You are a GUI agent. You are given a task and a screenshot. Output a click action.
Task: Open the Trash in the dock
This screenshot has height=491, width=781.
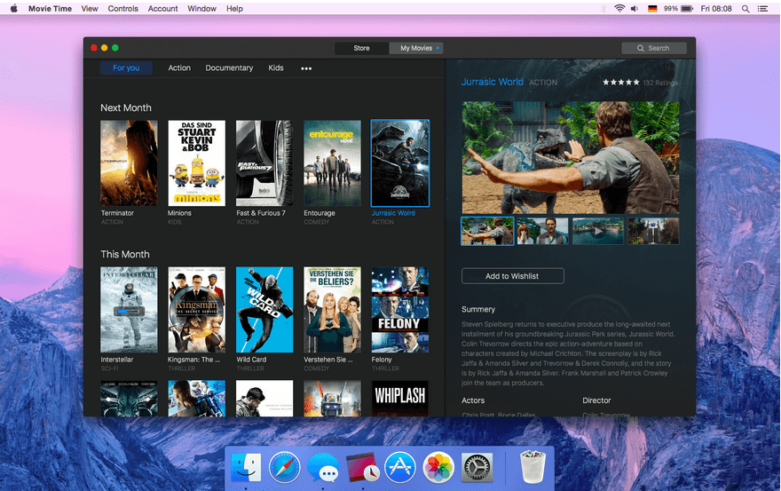533,466
